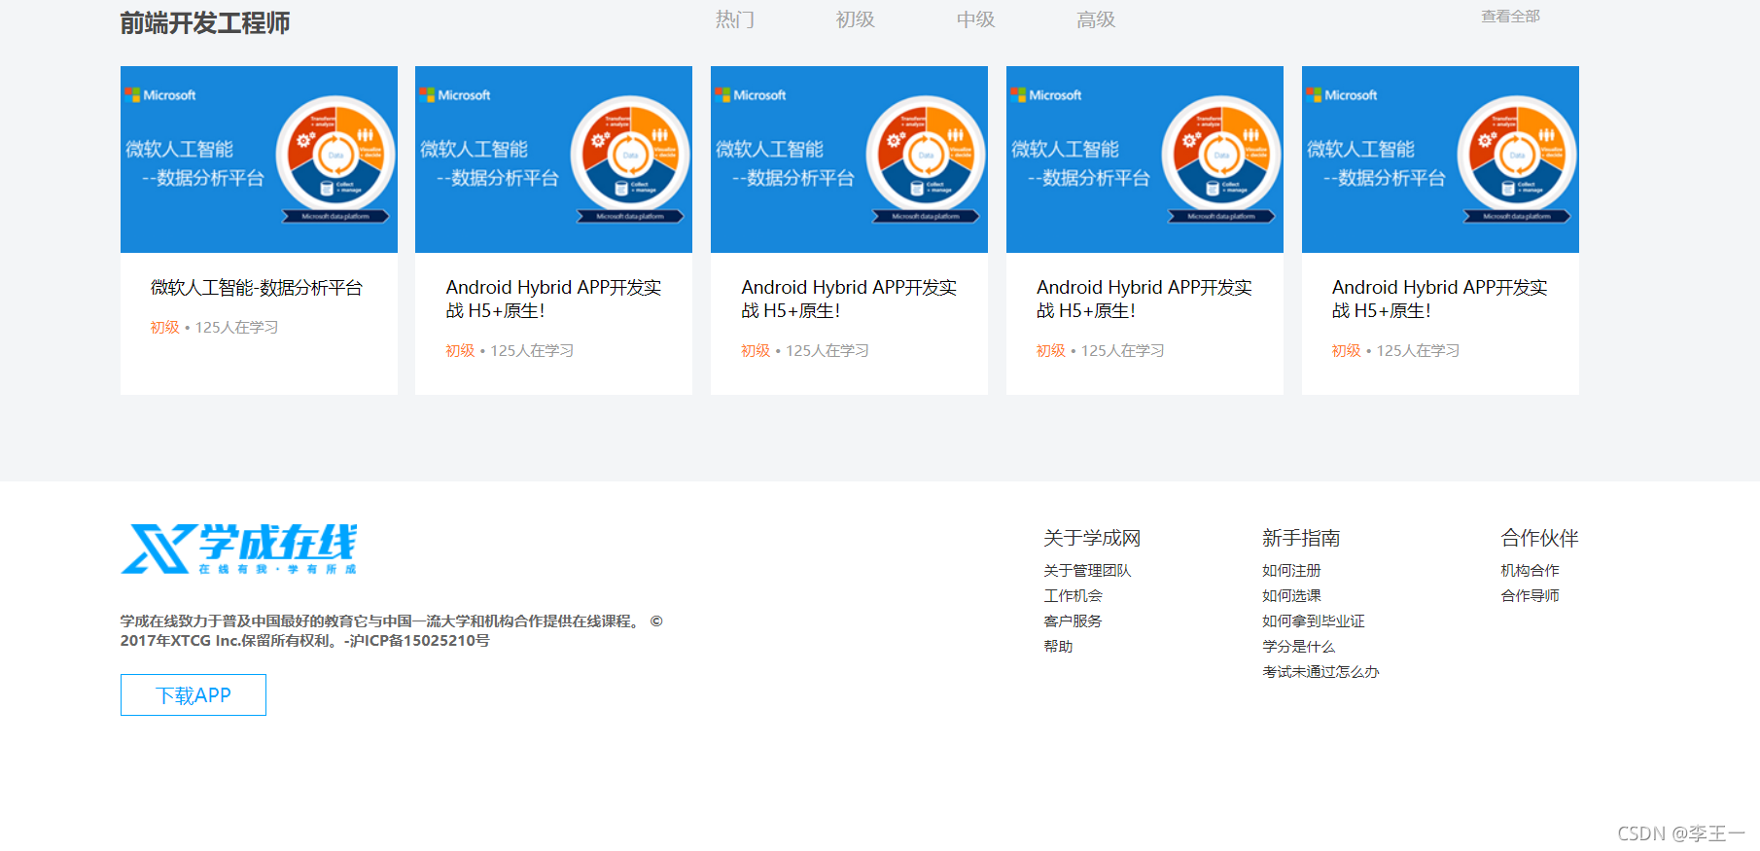Open 合作导师 partner link
Screen dimensions: 1760x851
pos(1530,596)
